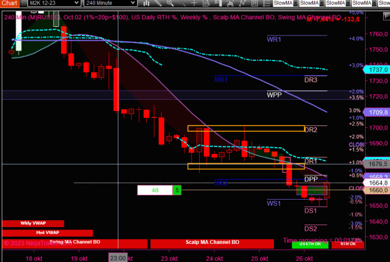Click the green US ETH OR bar
The width and height of the screenshot is (390, 262).
[310, 245]
